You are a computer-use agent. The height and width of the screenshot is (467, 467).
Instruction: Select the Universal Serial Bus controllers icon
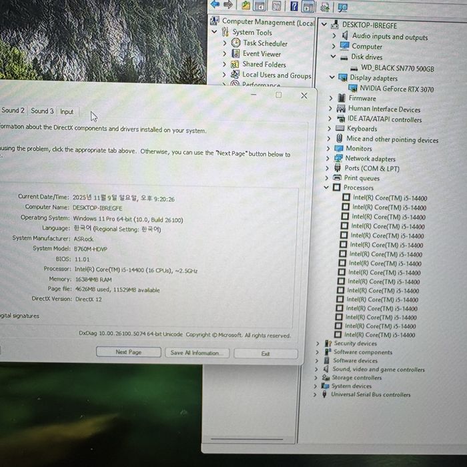click(x=324, y=394)
